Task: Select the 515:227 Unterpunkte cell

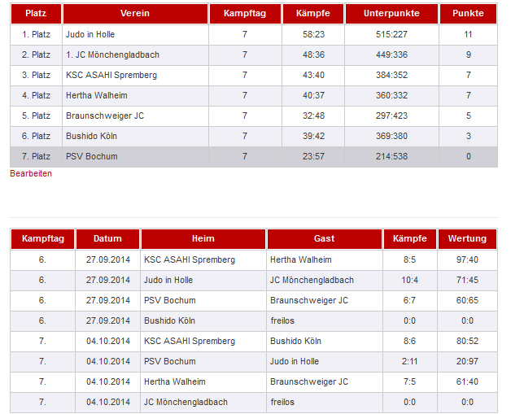Action: tap(391, 34)
